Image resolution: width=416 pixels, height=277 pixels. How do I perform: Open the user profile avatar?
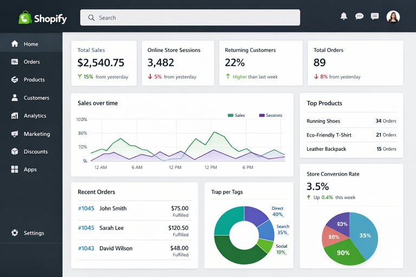pyautogui.click(x=393, y=17)
